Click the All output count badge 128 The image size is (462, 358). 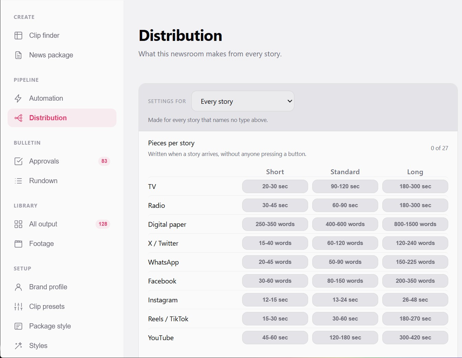pos(103,224)
